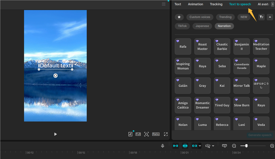Open the preview panel hamburger menu

click(163, 4)
